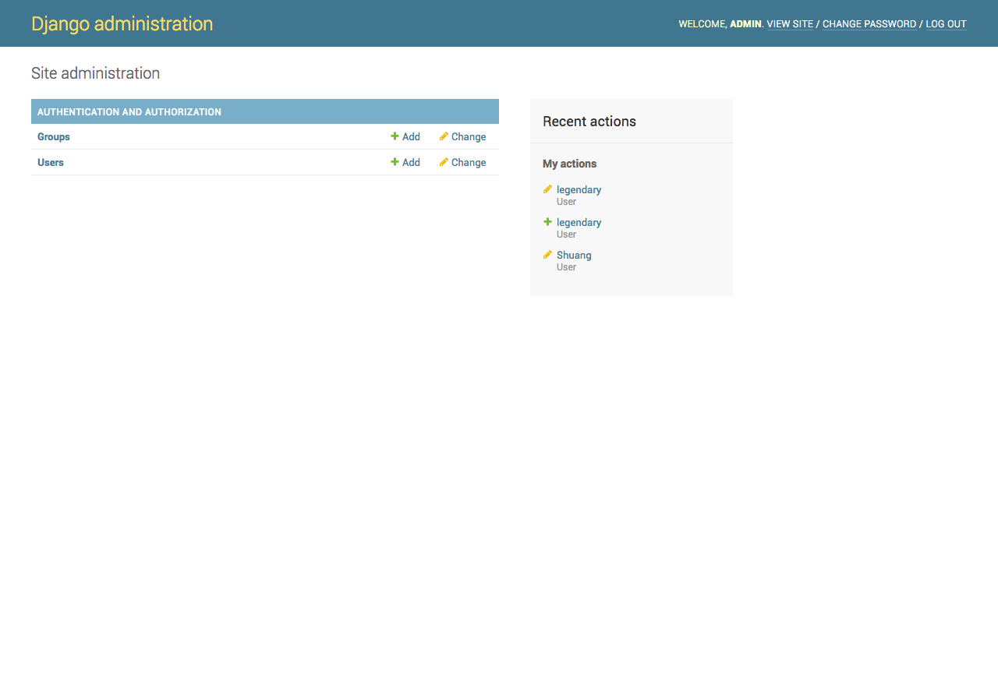
Task: Open the added legendary user entry
Action: [x=579, y=222]
